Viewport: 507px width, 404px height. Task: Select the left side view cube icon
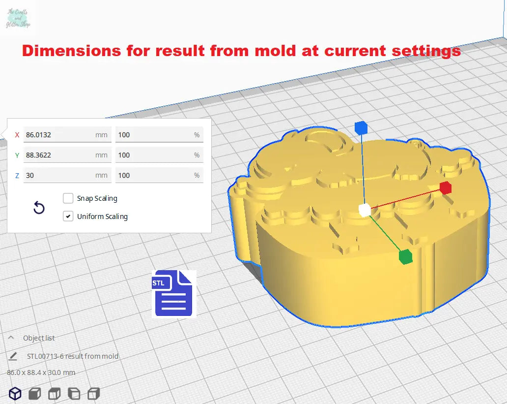pos(74,394)
